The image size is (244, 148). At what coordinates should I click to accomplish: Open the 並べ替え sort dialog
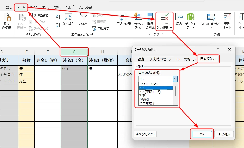pyautogui.click(x=68, y=19)
